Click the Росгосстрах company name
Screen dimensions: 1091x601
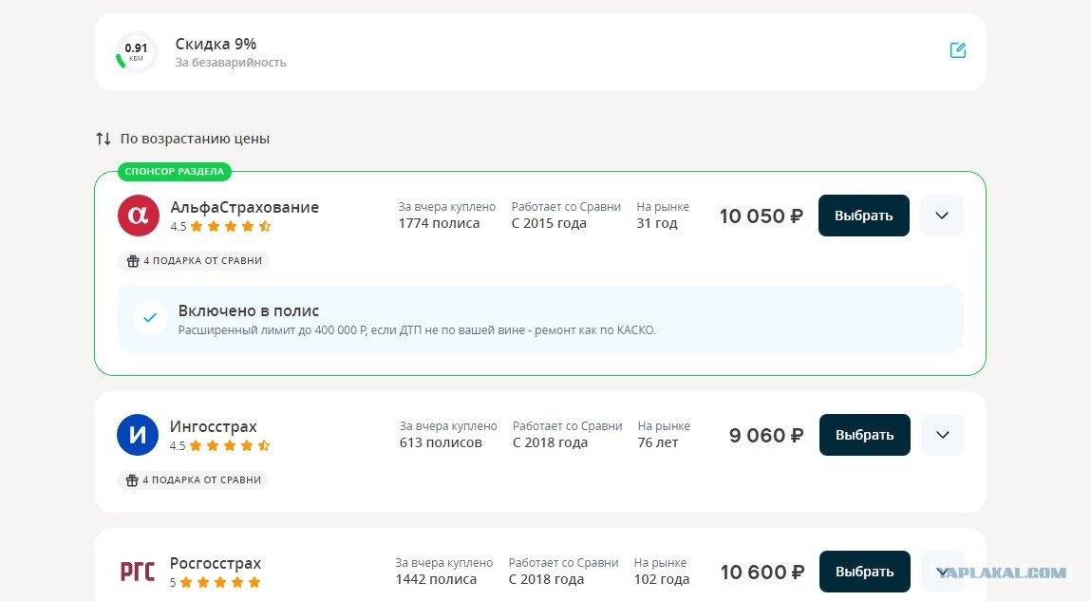[x=215, y=563]
